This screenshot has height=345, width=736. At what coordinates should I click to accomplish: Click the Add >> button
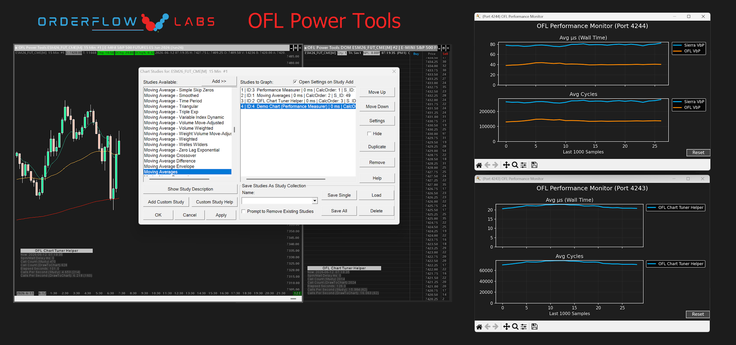pyautogui.click(x=219, y=81)
